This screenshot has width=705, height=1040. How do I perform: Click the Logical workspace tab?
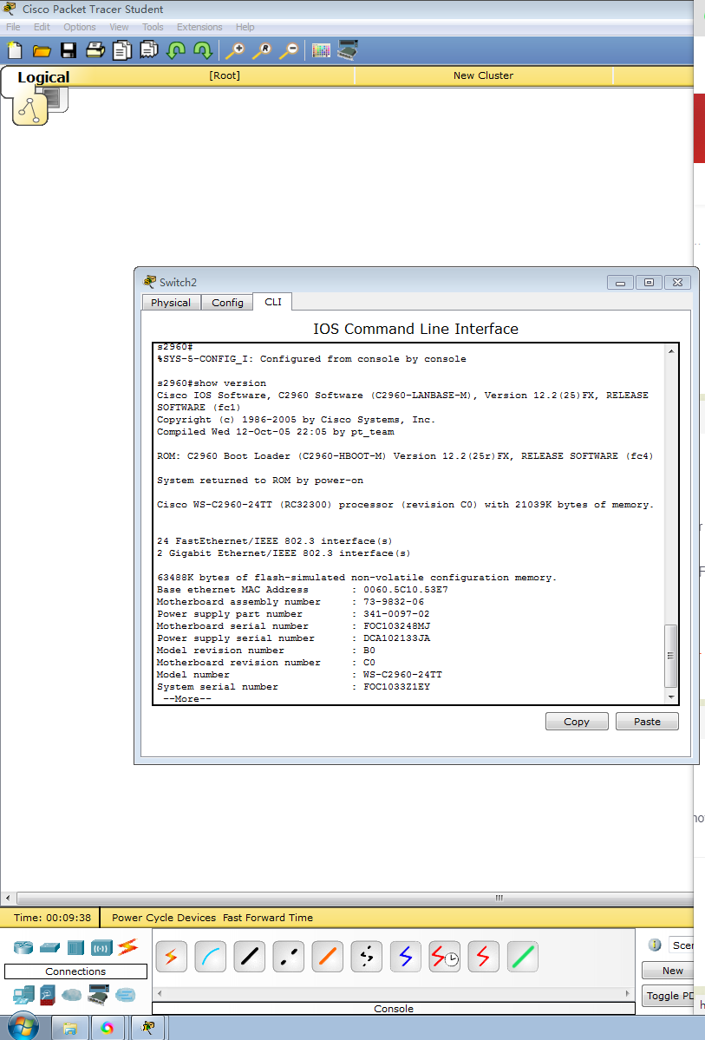click(x=43, y=77)
